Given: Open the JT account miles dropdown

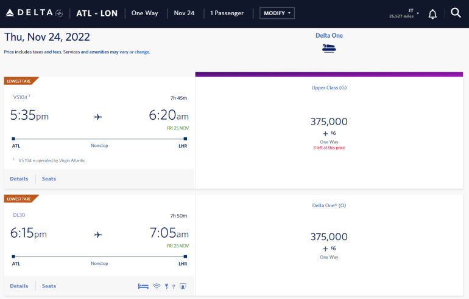Looking at the screenshot, I should point(404,13).
